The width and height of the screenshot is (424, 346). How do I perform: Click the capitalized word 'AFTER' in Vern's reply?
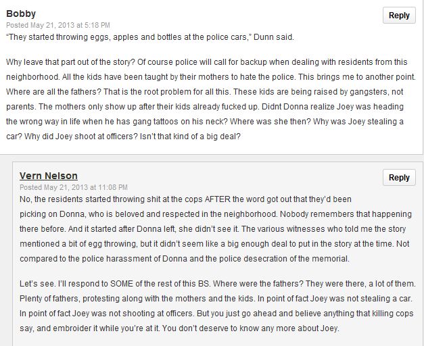(217, 199)
